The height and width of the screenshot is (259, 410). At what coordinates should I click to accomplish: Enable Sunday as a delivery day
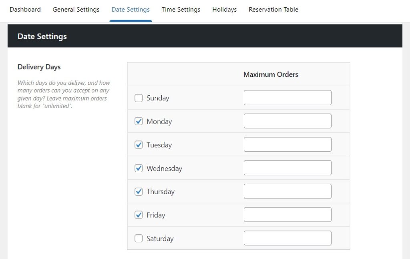tap(139, 98)
